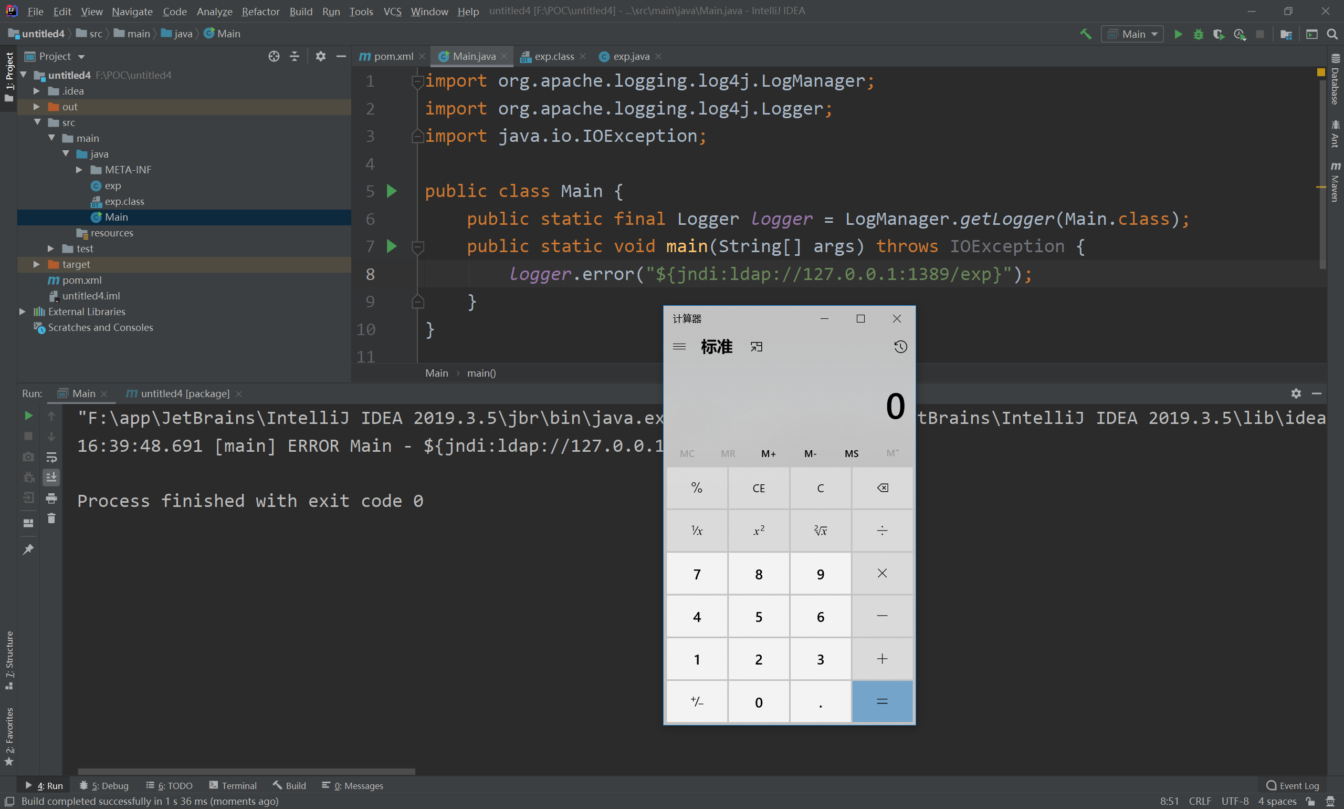1344x809 pixels.
Task: Toggle the 1: Project side tab
Action: click(x=9, y=77)
